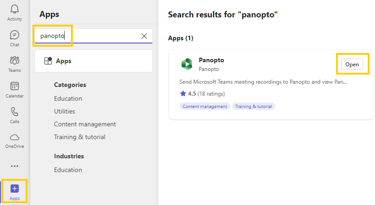Click the Panopto green logo icon
Viewport: 375px width, 205px height.
[x=187, y=64]
